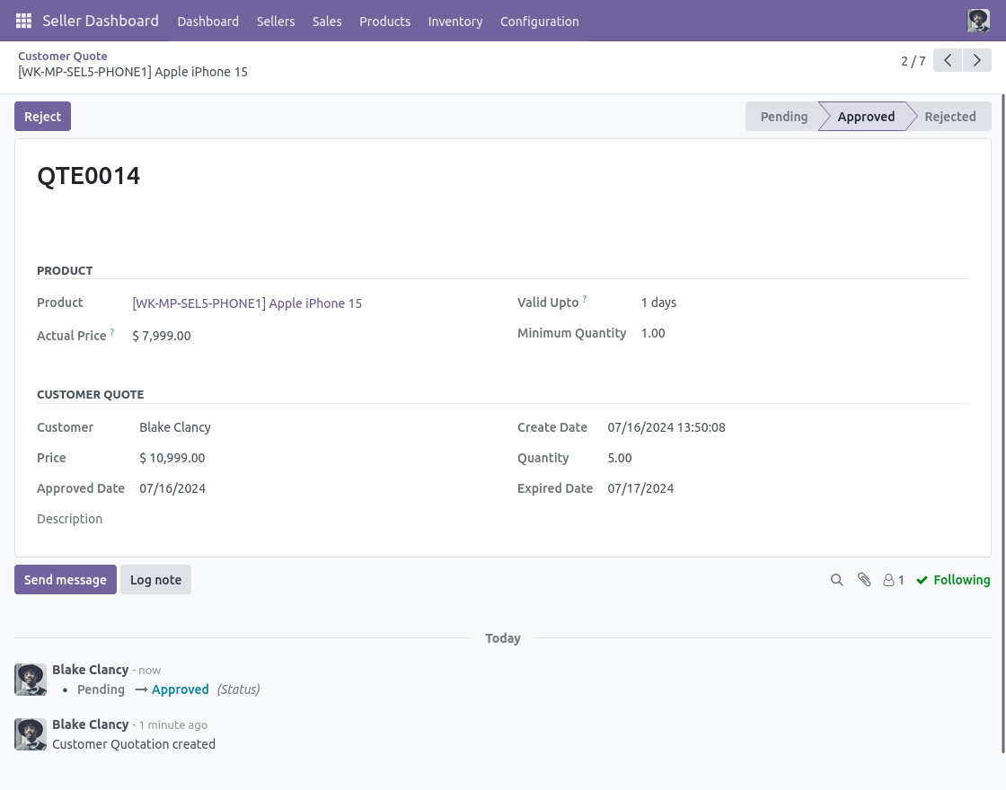Viewport: 1006px width, 790px height.
Task: Open the Valid Upto help tooltip
Action: [584, 299]
